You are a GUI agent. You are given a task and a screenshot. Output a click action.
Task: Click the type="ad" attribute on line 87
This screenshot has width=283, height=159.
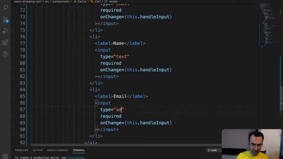(x=112, y=110)
